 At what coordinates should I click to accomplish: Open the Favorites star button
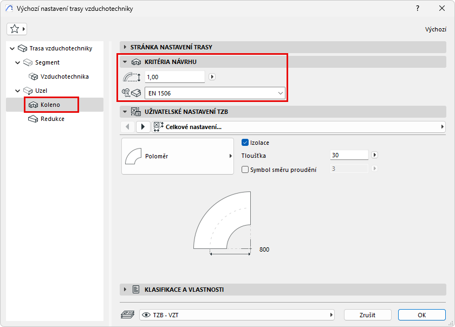[x=17, y=29]
